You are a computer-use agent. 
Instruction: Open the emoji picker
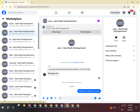pos(95,98)
